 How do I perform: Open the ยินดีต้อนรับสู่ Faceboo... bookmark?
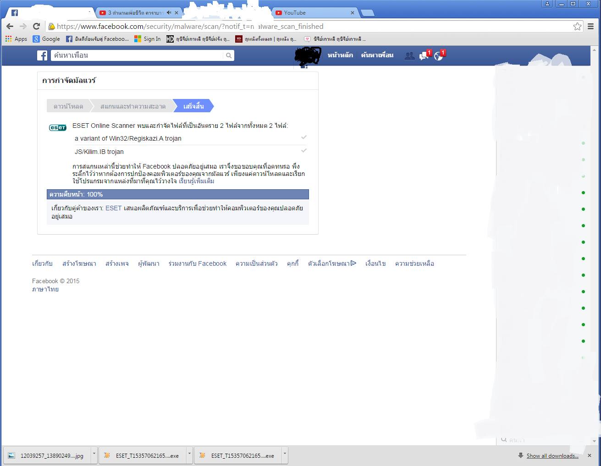tap(97, 39)
